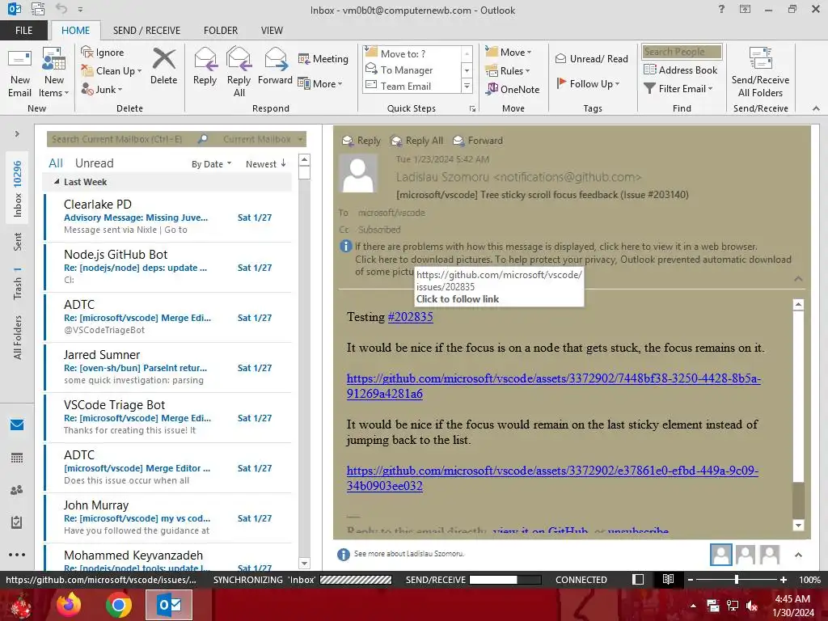Switch to the FOLDER tab
Viewport: 828px width, 621px height.
pyautogui.click(x=221, y=30)
